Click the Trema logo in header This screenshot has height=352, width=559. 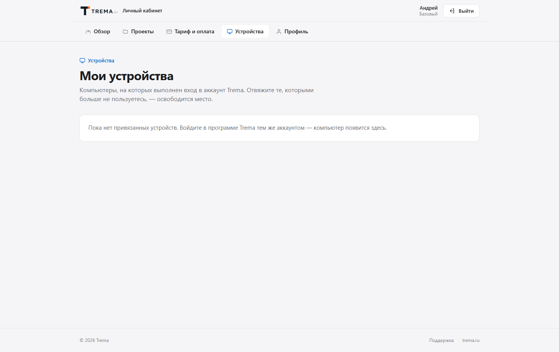pos(99,11)
